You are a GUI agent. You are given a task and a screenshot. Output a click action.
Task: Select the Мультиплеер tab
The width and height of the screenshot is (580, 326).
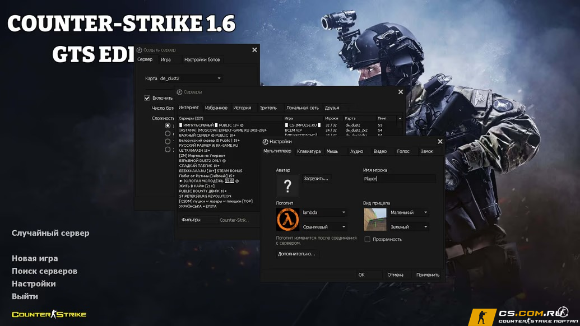(277, 151)
